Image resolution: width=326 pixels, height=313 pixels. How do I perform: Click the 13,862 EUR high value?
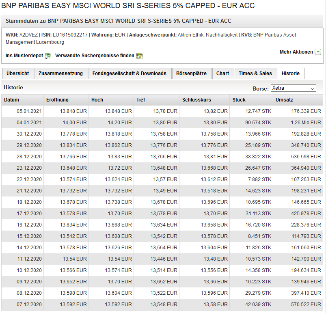click(118, 145)
